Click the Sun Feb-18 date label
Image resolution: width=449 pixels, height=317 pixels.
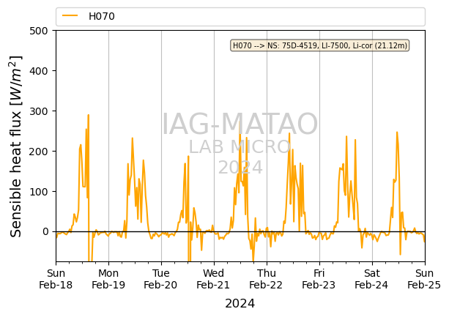pos(56,279)
